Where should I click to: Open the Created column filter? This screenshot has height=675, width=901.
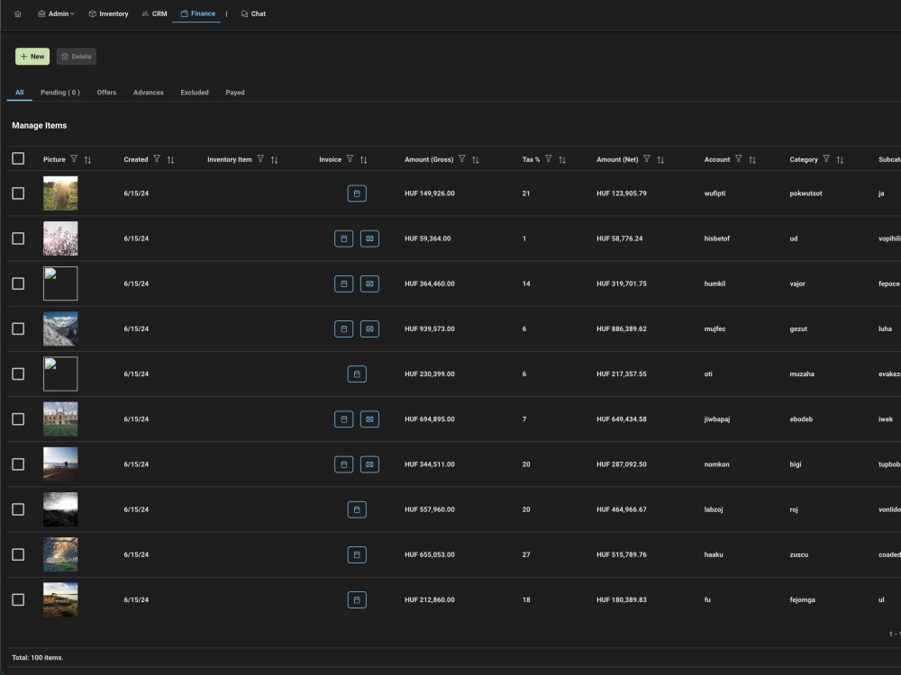point(157,159)
